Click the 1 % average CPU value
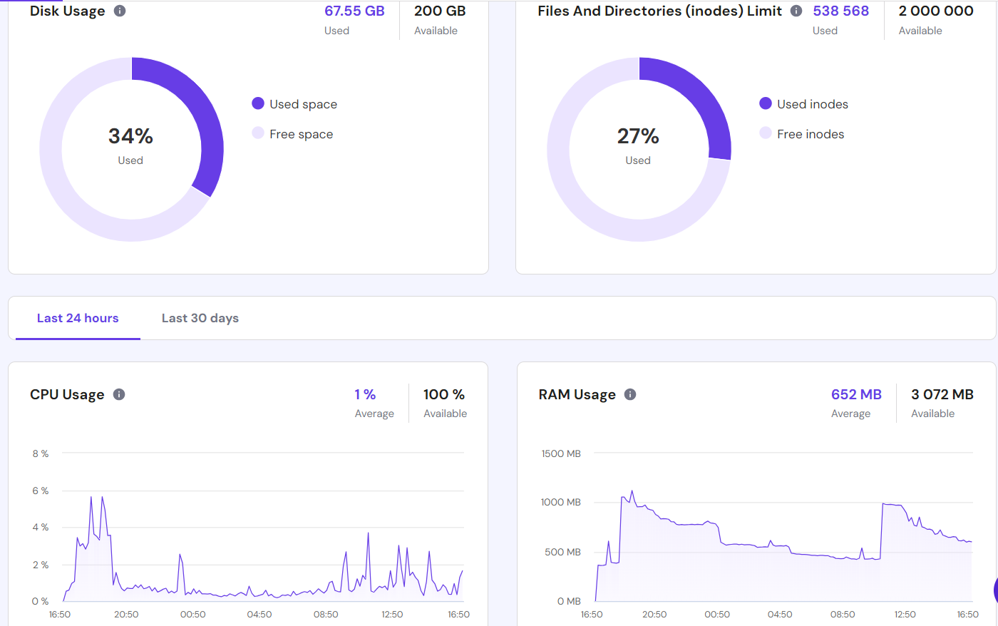 (365, 394)
